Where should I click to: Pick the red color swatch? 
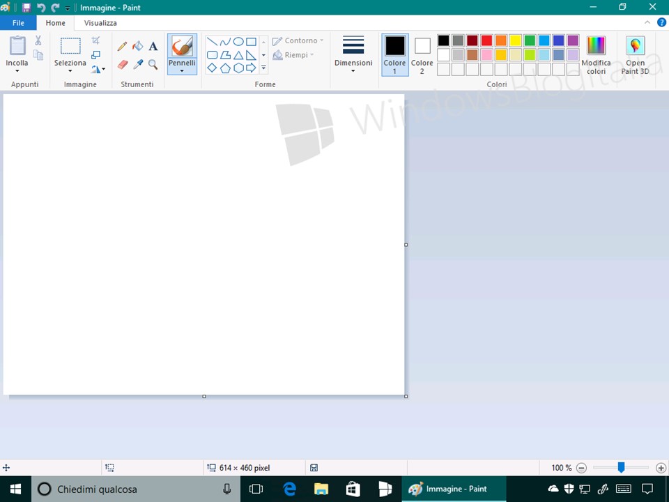pyautogui.click(x=486, y=40)
